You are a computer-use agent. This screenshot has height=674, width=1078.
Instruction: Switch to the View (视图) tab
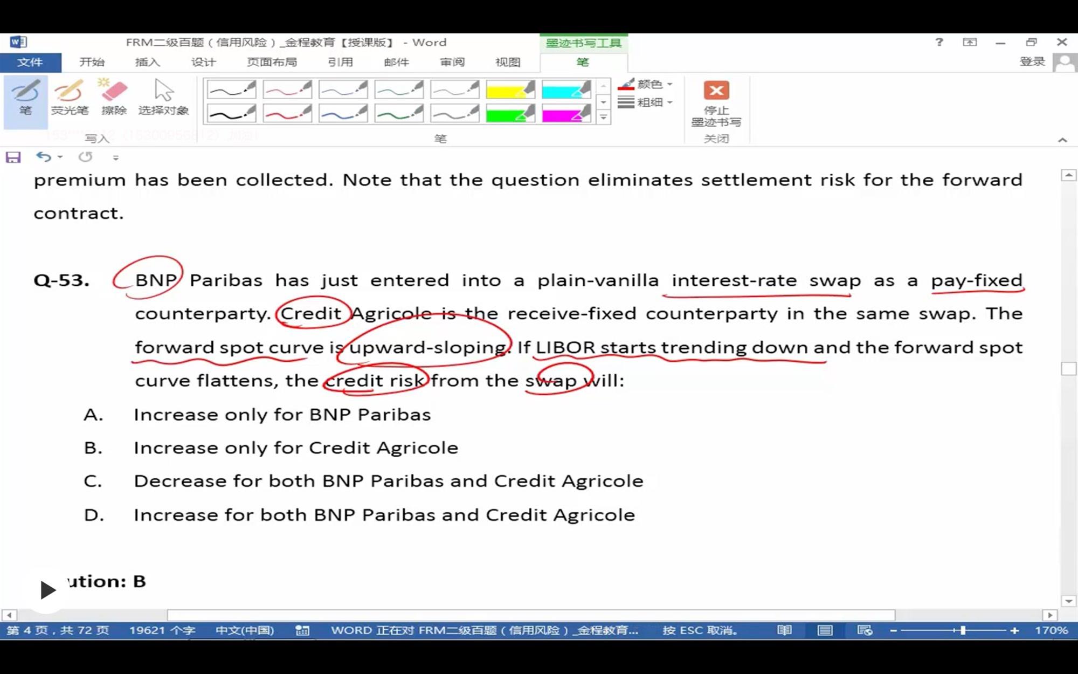tap(508, 62)
